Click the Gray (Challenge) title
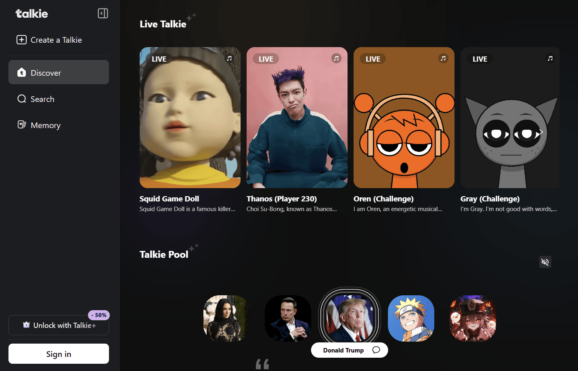578x371 pixels. click(490, 199)
